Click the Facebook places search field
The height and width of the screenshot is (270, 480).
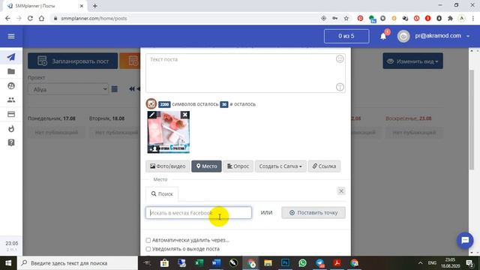pyautogui.click(x=199, y=213)
